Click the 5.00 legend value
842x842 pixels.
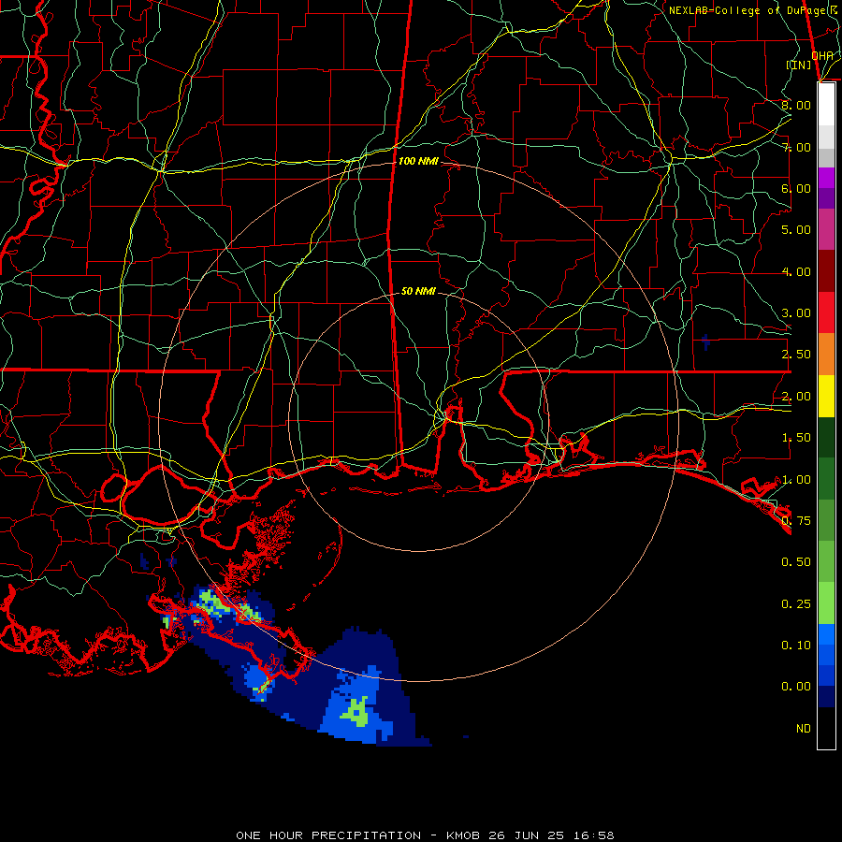796,230
